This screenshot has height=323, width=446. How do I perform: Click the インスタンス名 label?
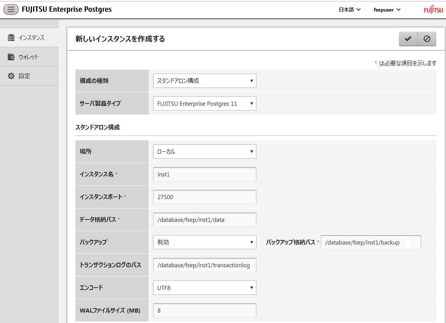[x=97, y=174]
